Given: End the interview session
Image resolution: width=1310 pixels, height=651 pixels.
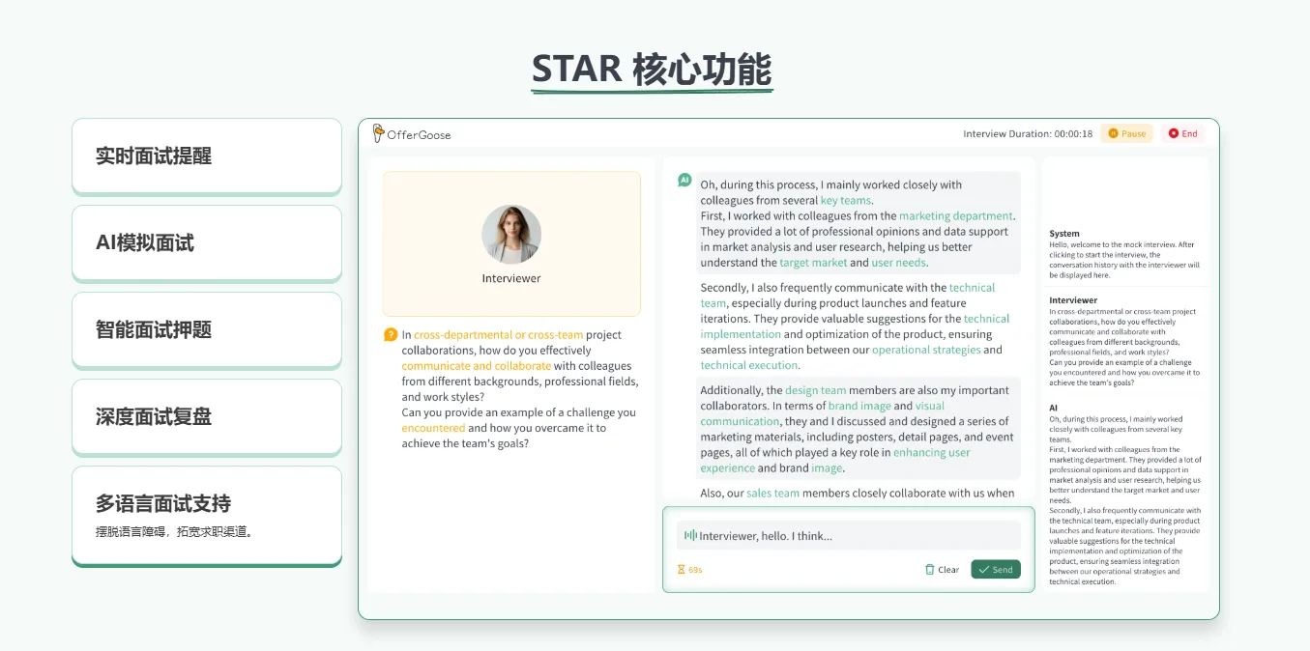Looking at the screenshot, I should pyautogui.click(x=1182, y=133).
